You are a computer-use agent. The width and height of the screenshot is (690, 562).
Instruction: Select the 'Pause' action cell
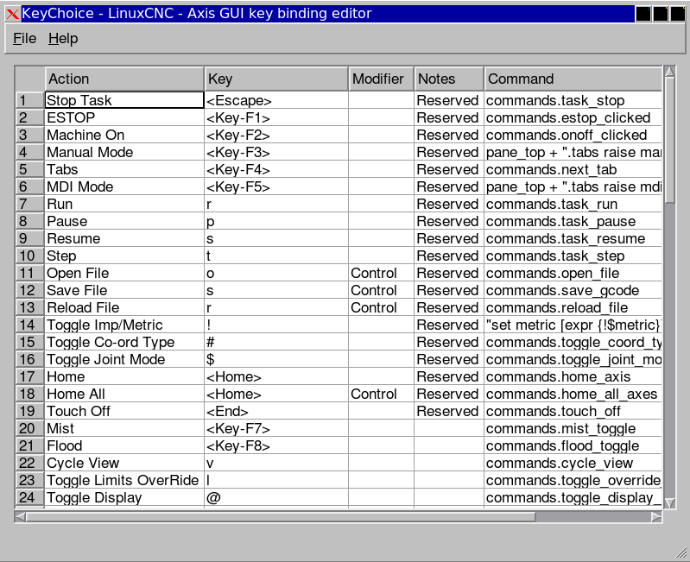click(x=124, y=221)
